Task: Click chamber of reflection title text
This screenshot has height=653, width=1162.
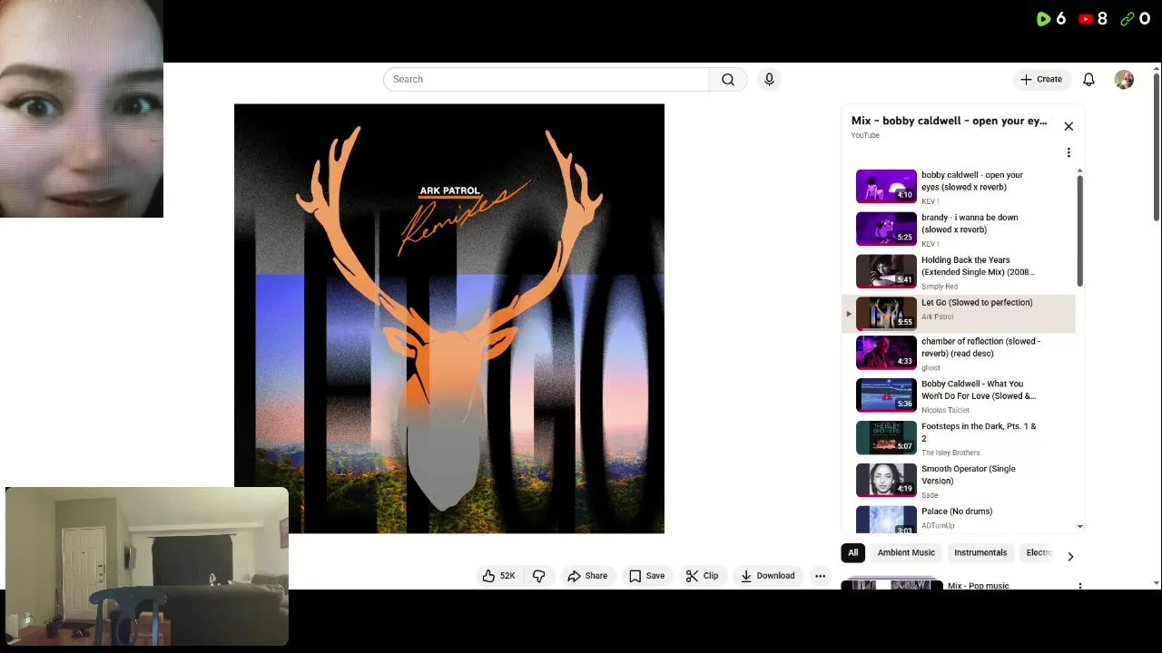Action: [980, 348]
